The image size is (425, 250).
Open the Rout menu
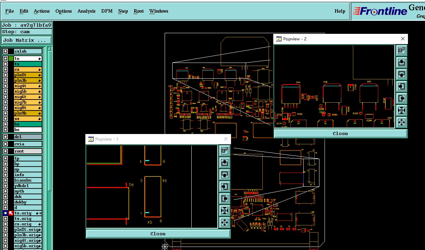(139, 11)
